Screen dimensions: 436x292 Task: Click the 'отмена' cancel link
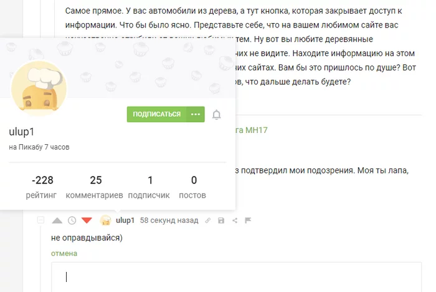[64, 253]
